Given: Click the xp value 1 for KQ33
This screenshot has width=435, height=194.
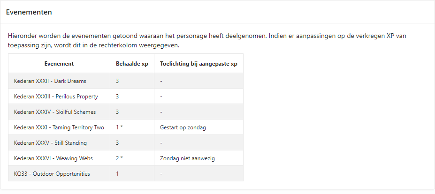Looking at the screenshot, I should coord(117,174).
